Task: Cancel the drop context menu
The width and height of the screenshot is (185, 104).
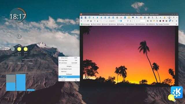Action: (69, 80)
